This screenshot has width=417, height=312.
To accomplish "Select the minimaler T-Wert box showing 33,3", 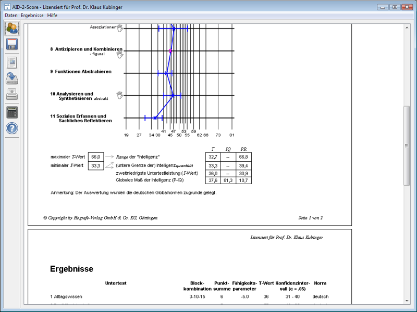I will coord(95,165).
